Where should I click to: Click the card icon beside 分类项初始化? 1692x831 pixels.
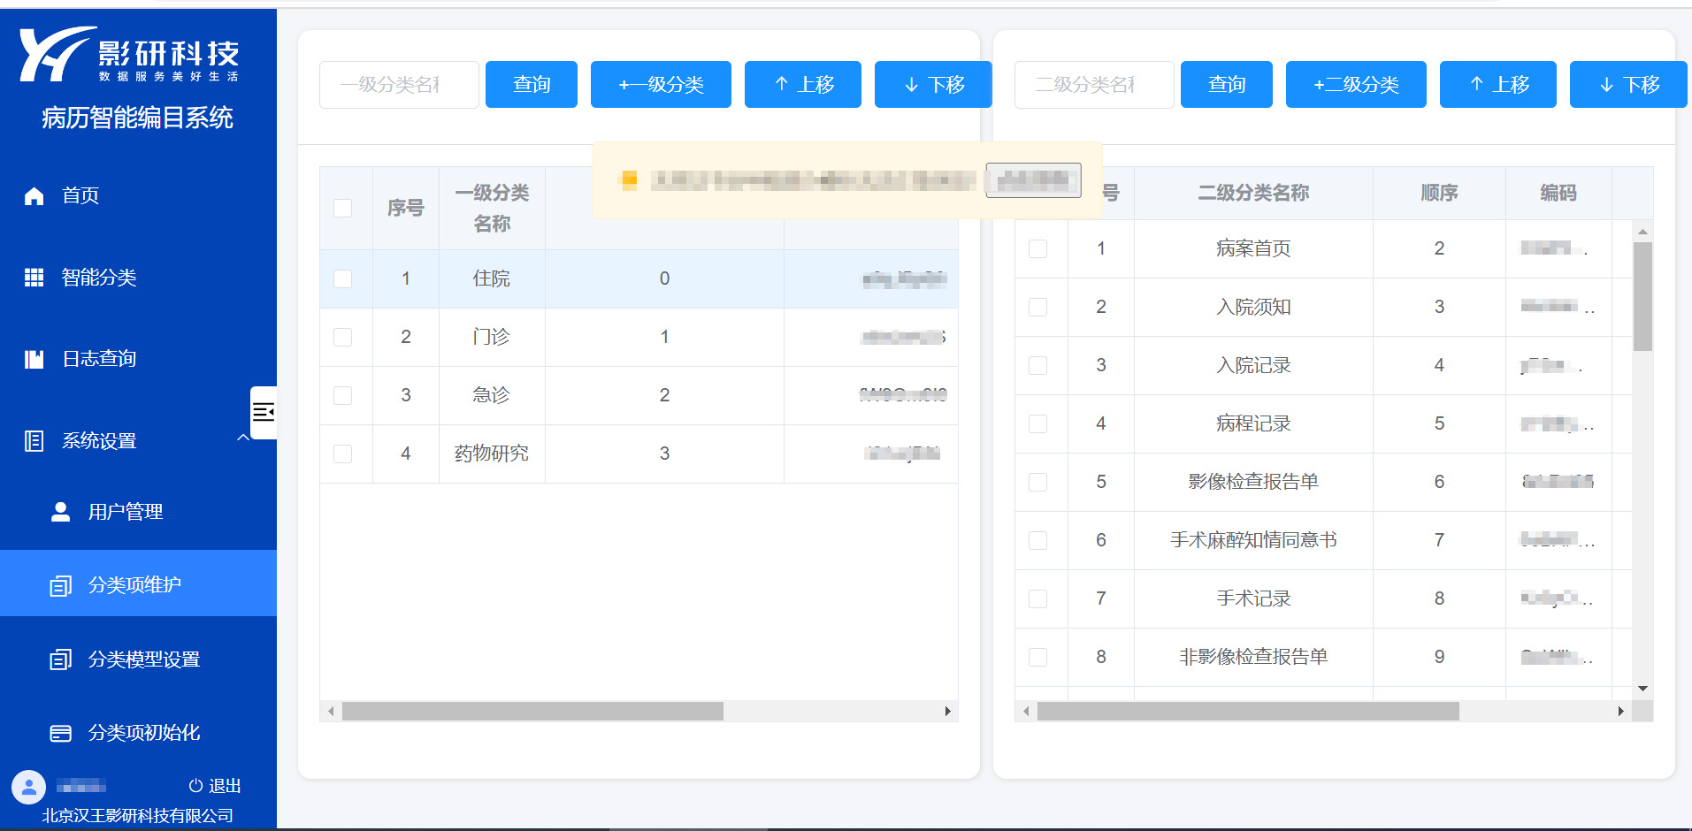coord(60,733)
